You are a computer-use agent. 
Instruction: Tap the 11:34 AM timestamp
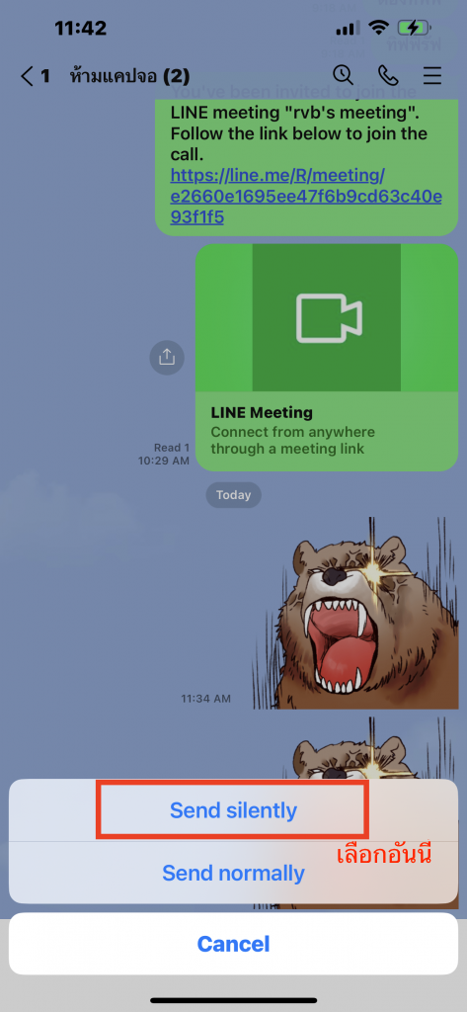(205, 699)
